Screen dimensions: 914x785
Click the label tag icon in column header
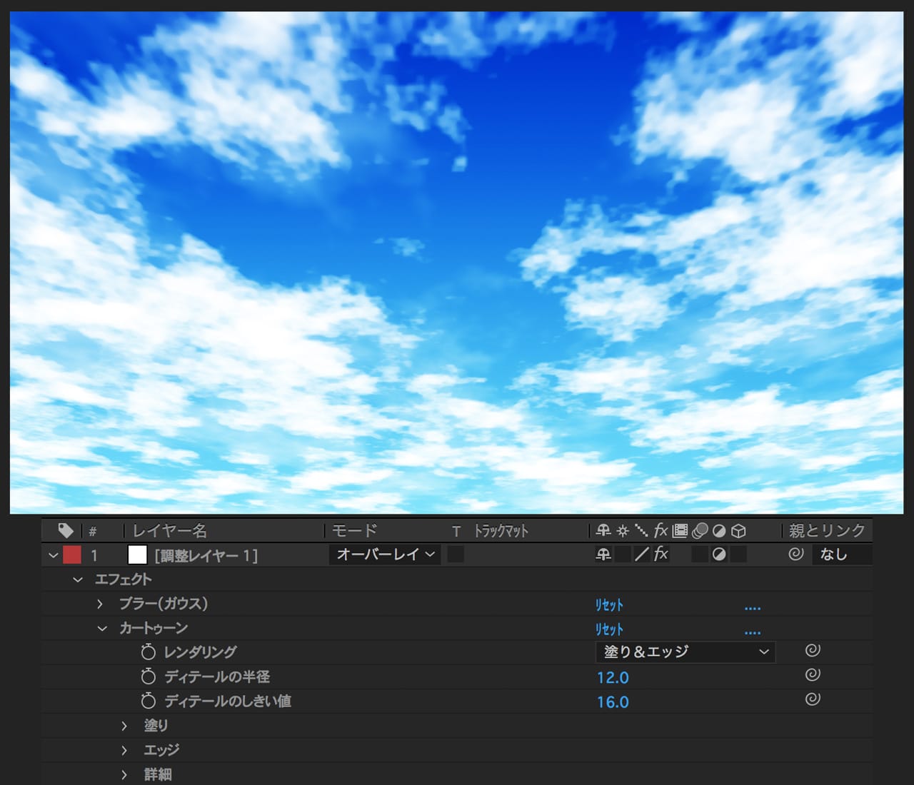[66, 530]
